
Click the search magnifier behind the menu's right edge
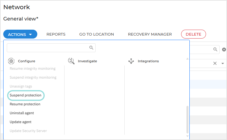[215, 50]
